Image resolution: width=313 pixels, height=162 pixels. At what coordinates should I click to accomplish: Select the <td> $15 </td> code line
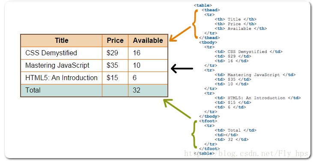pos(233,102)
